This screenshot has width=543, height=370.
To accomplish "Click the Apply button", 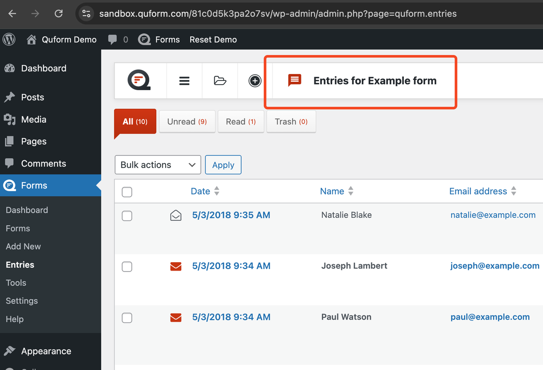I will pos(223,165).
